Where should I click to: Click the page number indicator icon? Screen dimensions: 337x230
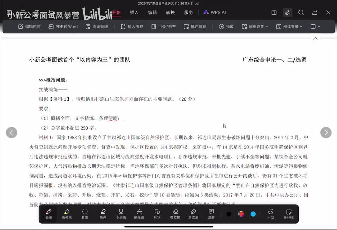(274, 12)
